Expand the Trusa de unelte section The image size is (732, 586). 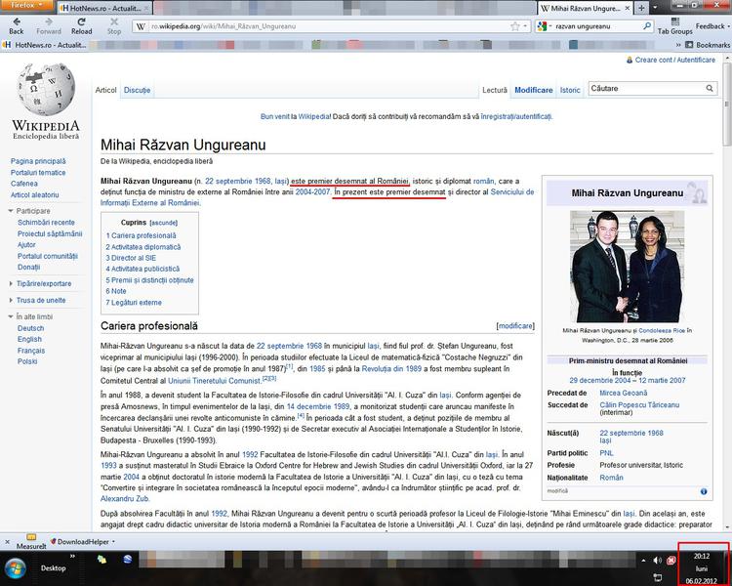[11, 300]
